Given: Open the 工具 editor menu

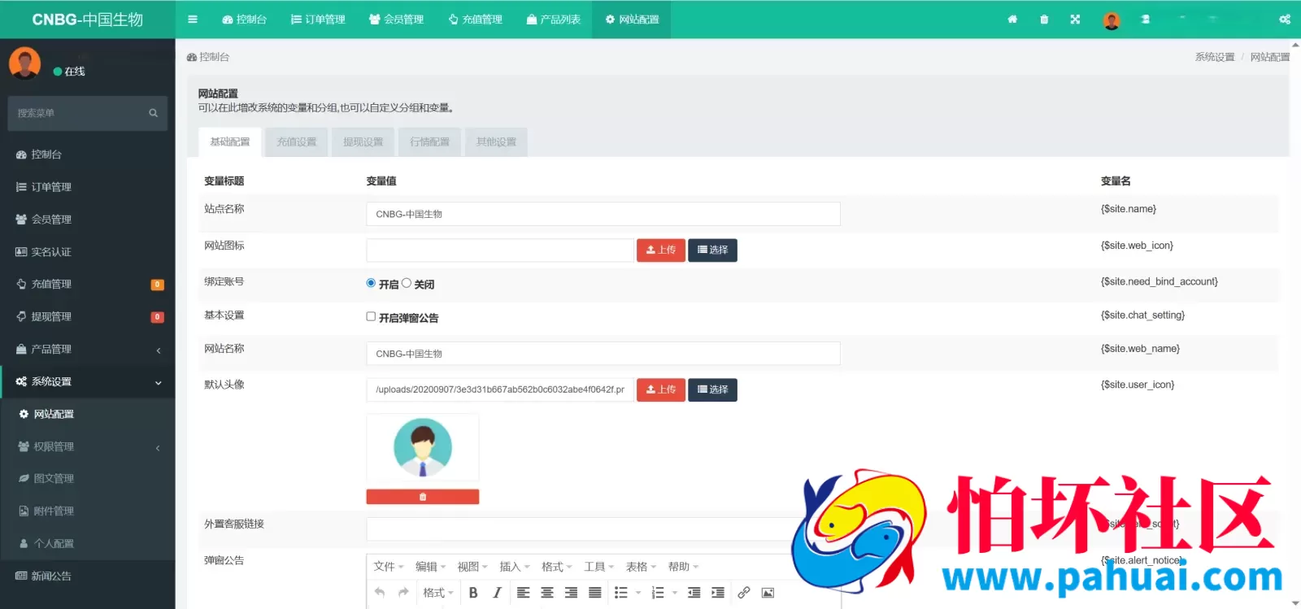Looking at the screenshot, I should coord(599,567).
